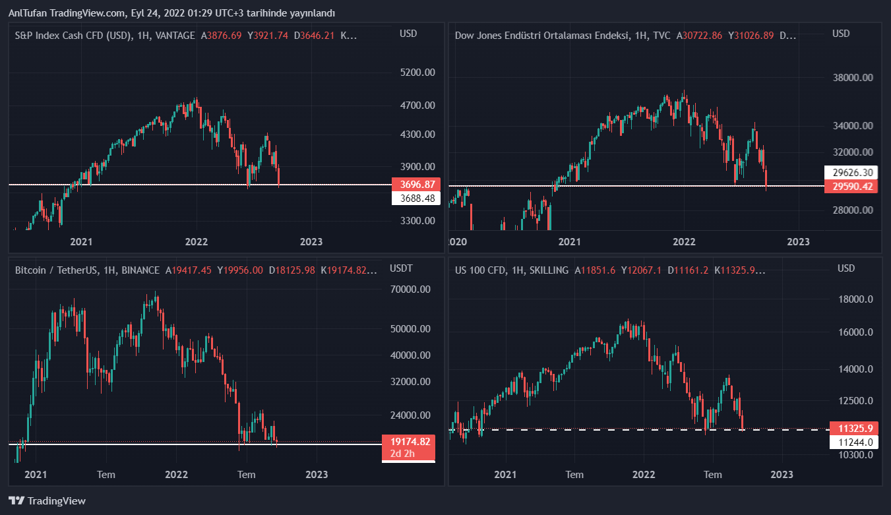Click the red 19174.82 Bitcoin price label
Screen dimensions: 891x515
(x=410, y=442)
